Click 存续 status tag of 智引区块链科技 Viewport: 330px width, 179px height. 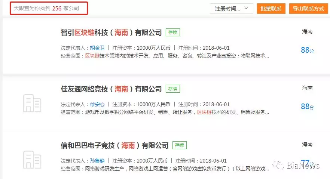173,33
